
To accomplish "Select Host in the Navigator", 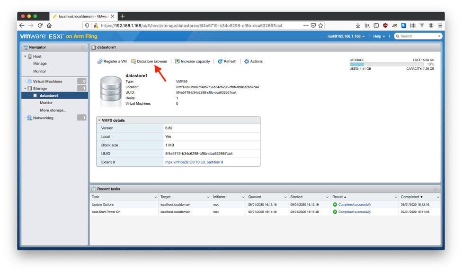I will [x=37, y=56].
